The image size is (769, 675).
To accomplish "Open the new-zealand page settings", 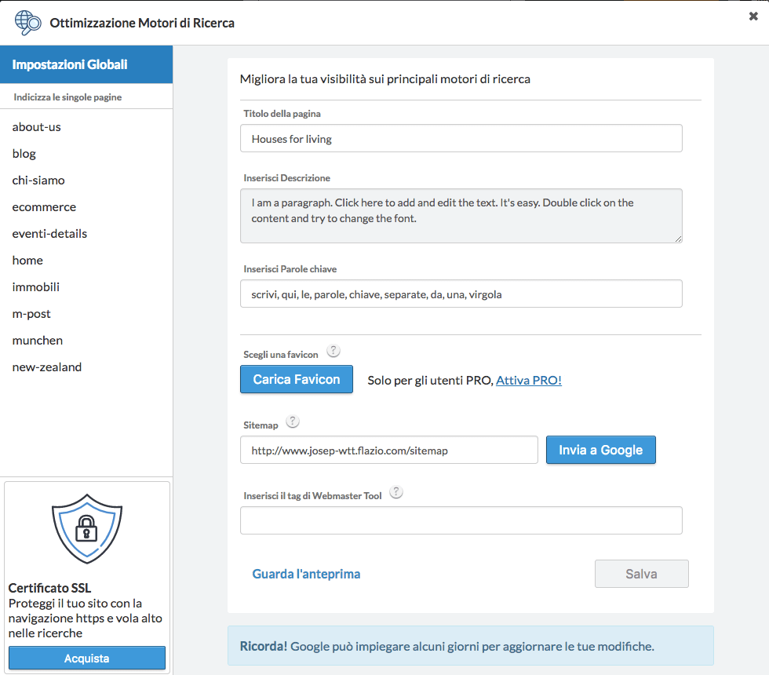I will (x=47, y=367).
